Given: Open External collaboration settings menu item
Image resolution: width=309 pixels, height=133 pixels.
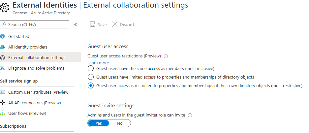Looking at the screenshot, I should [x=37, y=57].
